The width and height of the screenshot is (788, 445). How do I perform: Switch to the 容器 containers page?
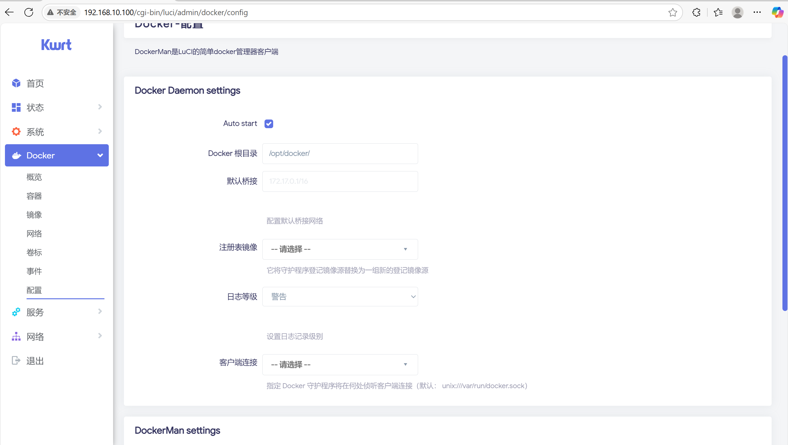pyautogui.click(x=34, y=196)
